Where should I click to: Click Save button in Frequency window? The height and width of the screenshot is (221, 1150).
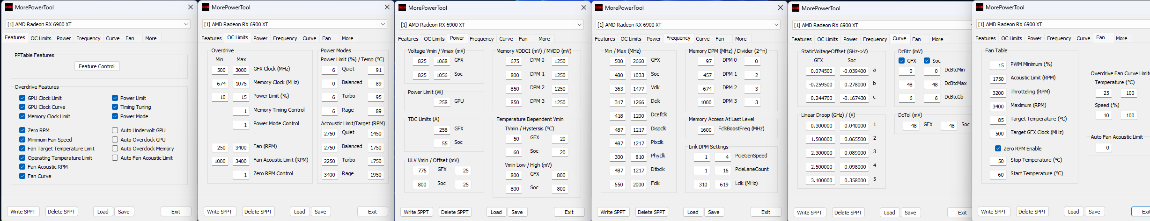pos(714,212)
